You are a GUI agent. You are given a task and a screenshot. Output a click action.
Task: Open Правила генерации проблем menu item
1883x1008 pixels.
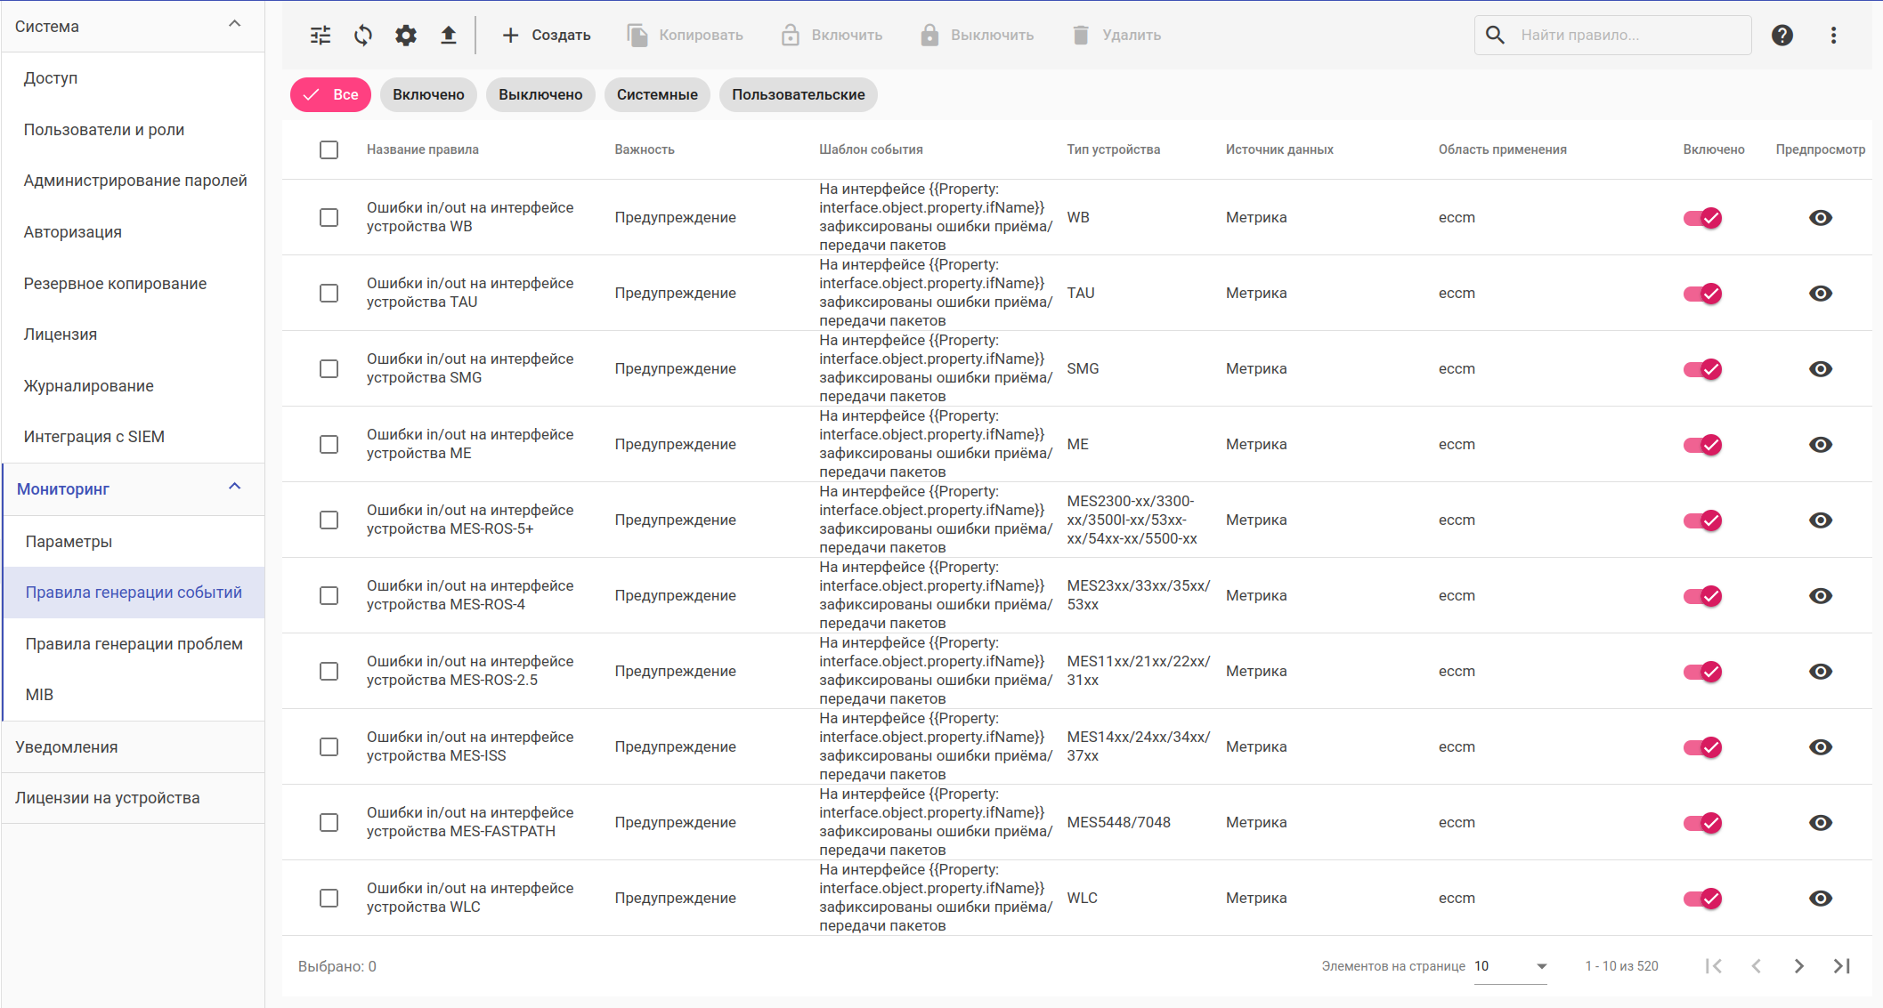coord(134,644)
